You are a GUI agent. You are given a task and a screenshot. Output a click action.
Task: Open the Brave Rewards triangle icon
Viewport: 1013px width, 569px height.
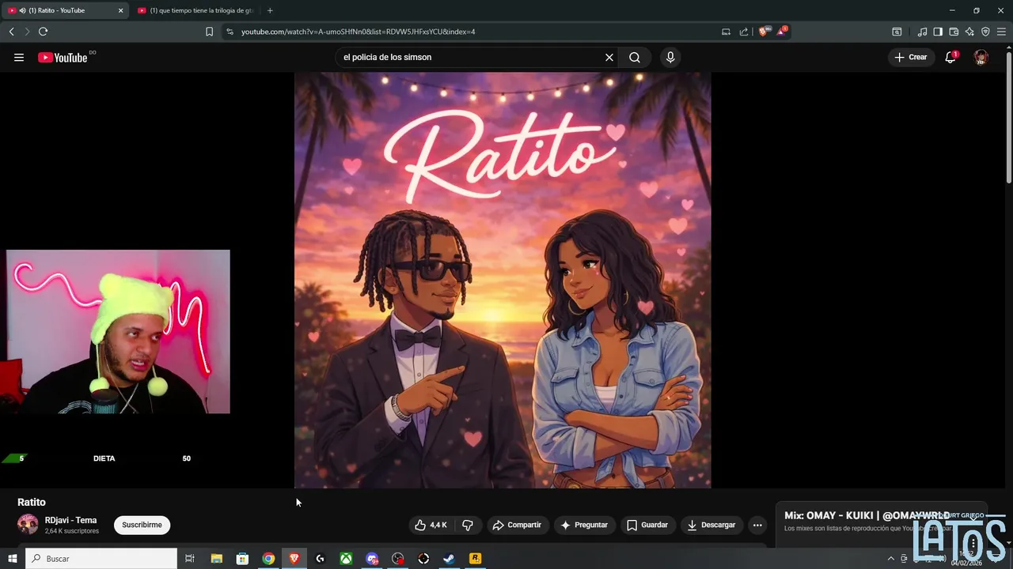click(x=782, y=31)
